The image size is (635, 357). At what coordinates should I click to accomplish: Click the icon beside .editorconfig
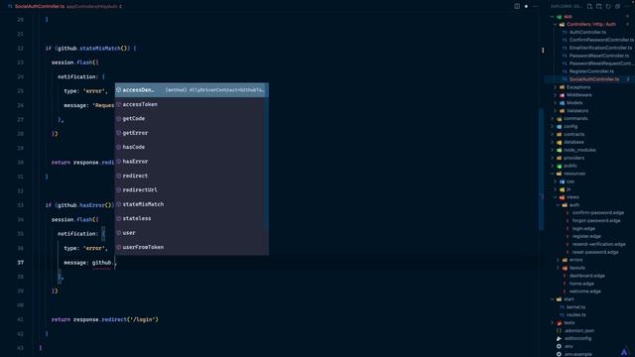tap(559, 339)
